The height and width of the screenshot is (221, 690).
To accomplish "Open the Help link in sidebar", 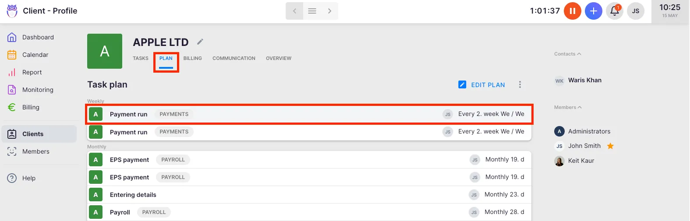I will click(x=28, y=178).
